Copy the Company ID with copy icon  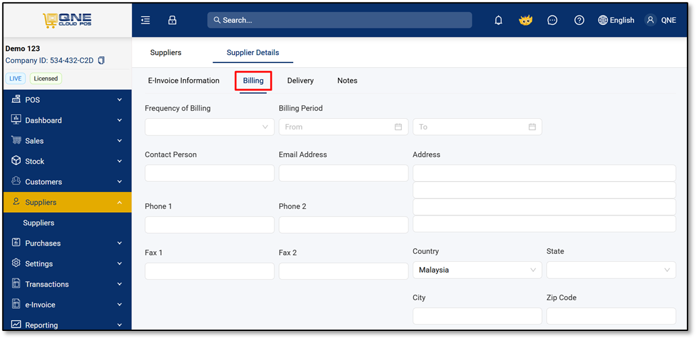coord(101,60)
